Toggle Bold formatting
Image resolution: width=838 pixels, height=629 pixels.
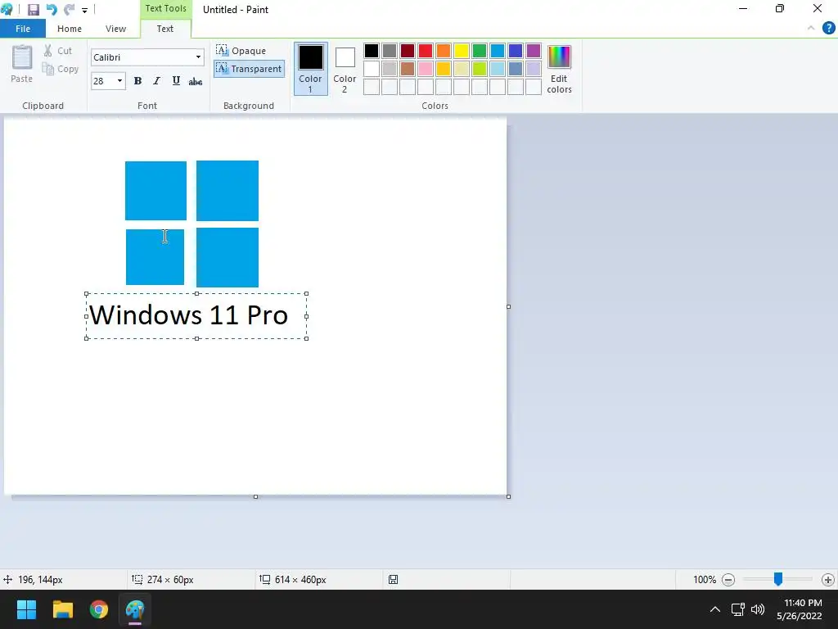[x=137, y=81]
